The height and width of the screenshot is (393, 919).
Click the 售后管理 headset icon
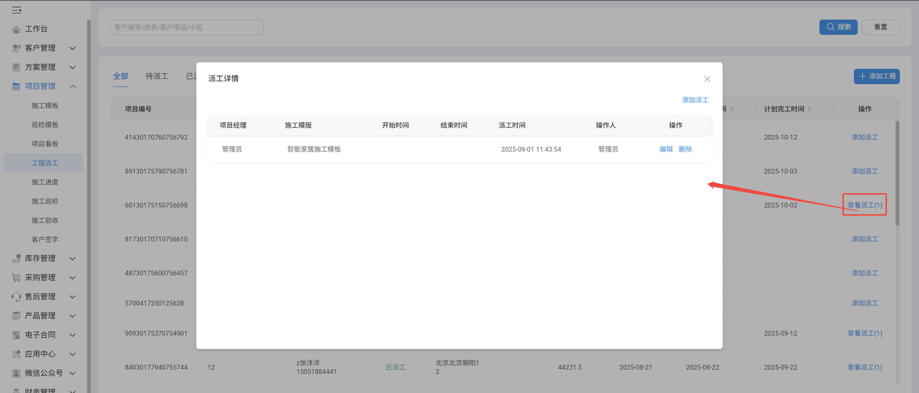click(x=16, y=297)
